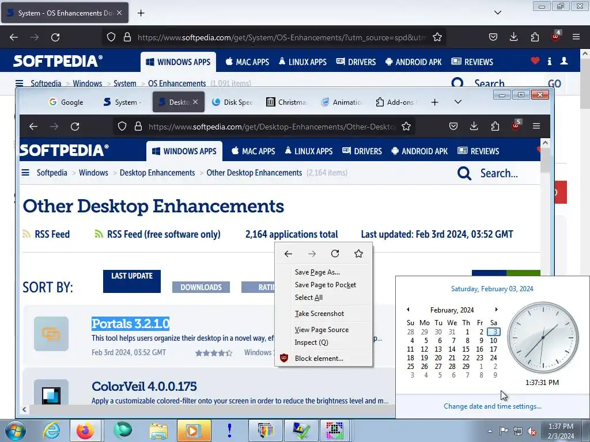Reload page in front Firefox window
590x442 pixels.
(75, 127)
